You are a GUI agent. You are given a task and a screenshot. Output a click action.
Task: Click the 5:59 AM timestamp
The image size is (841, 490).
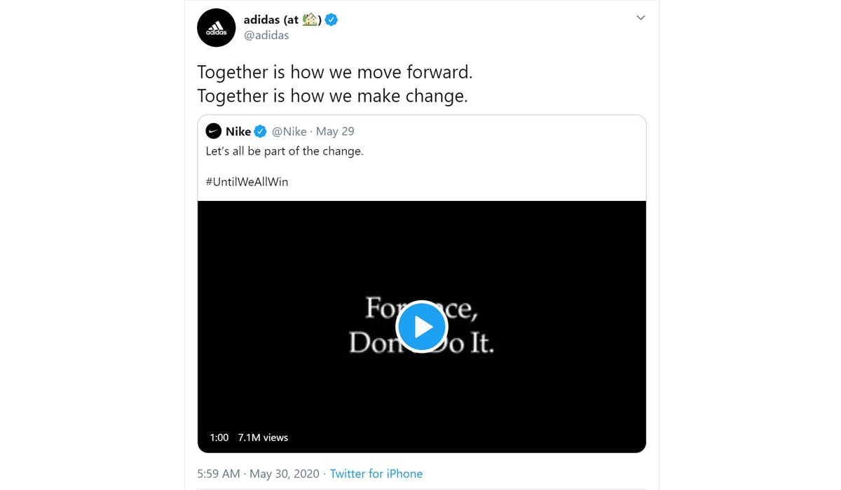[x=219, y=474]
